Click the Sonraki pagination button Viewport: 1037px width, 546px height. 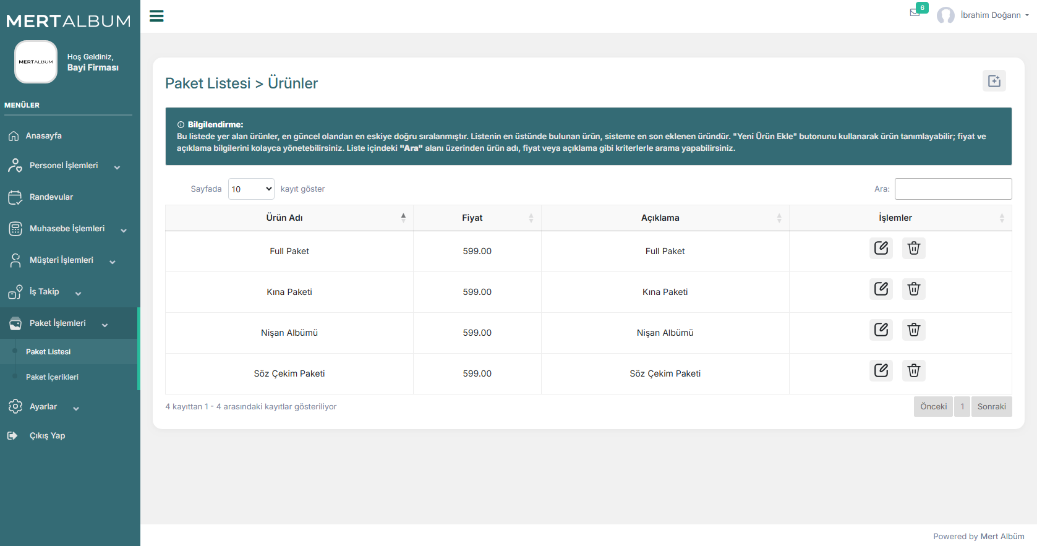pos(991,407)
